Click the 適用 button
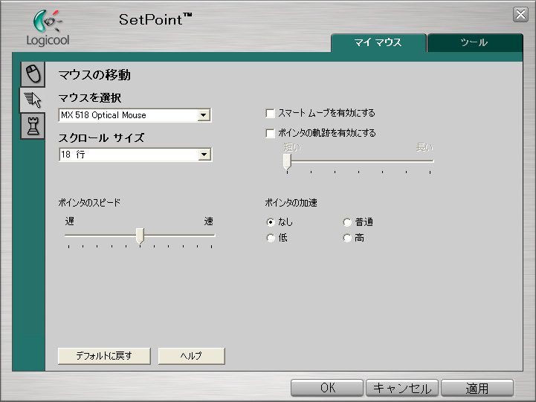Screen dimensions: 536x402 pos(477,388)
